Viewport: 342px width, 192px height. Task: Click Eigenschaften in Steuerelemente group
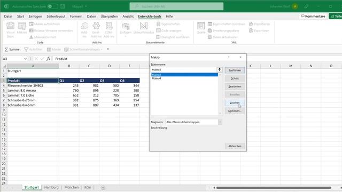click(168, 24)
